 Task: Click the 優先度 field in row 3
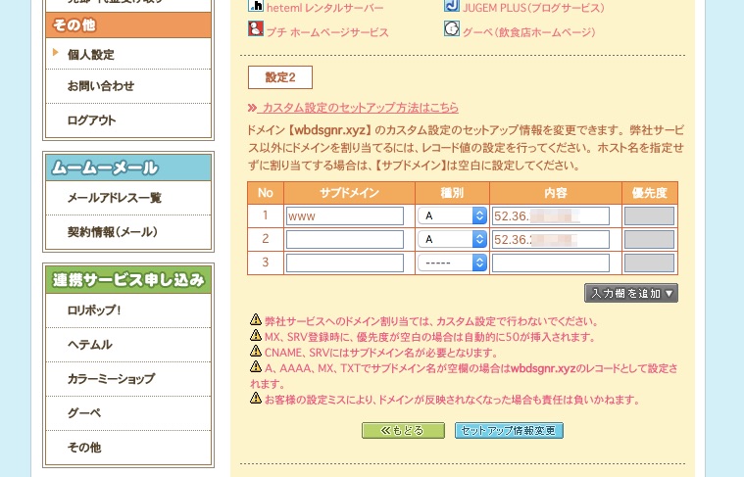click(649, 262)
